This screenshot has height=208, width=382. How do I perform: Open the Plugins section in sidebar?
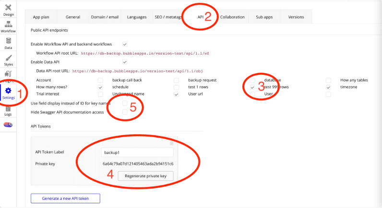[8, 76]
